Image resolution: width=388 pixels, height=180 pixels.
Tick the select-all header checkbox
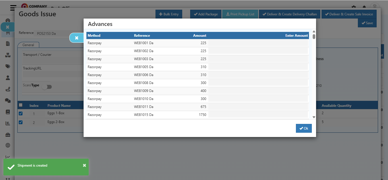pos(20,105)
